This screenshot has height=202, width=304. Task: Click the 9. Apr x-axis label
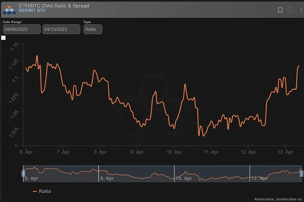point(137,152)
